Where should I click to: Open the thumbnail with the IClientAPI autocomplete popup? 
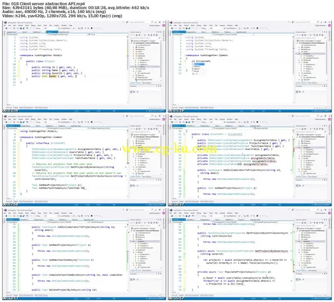point(250,67)
